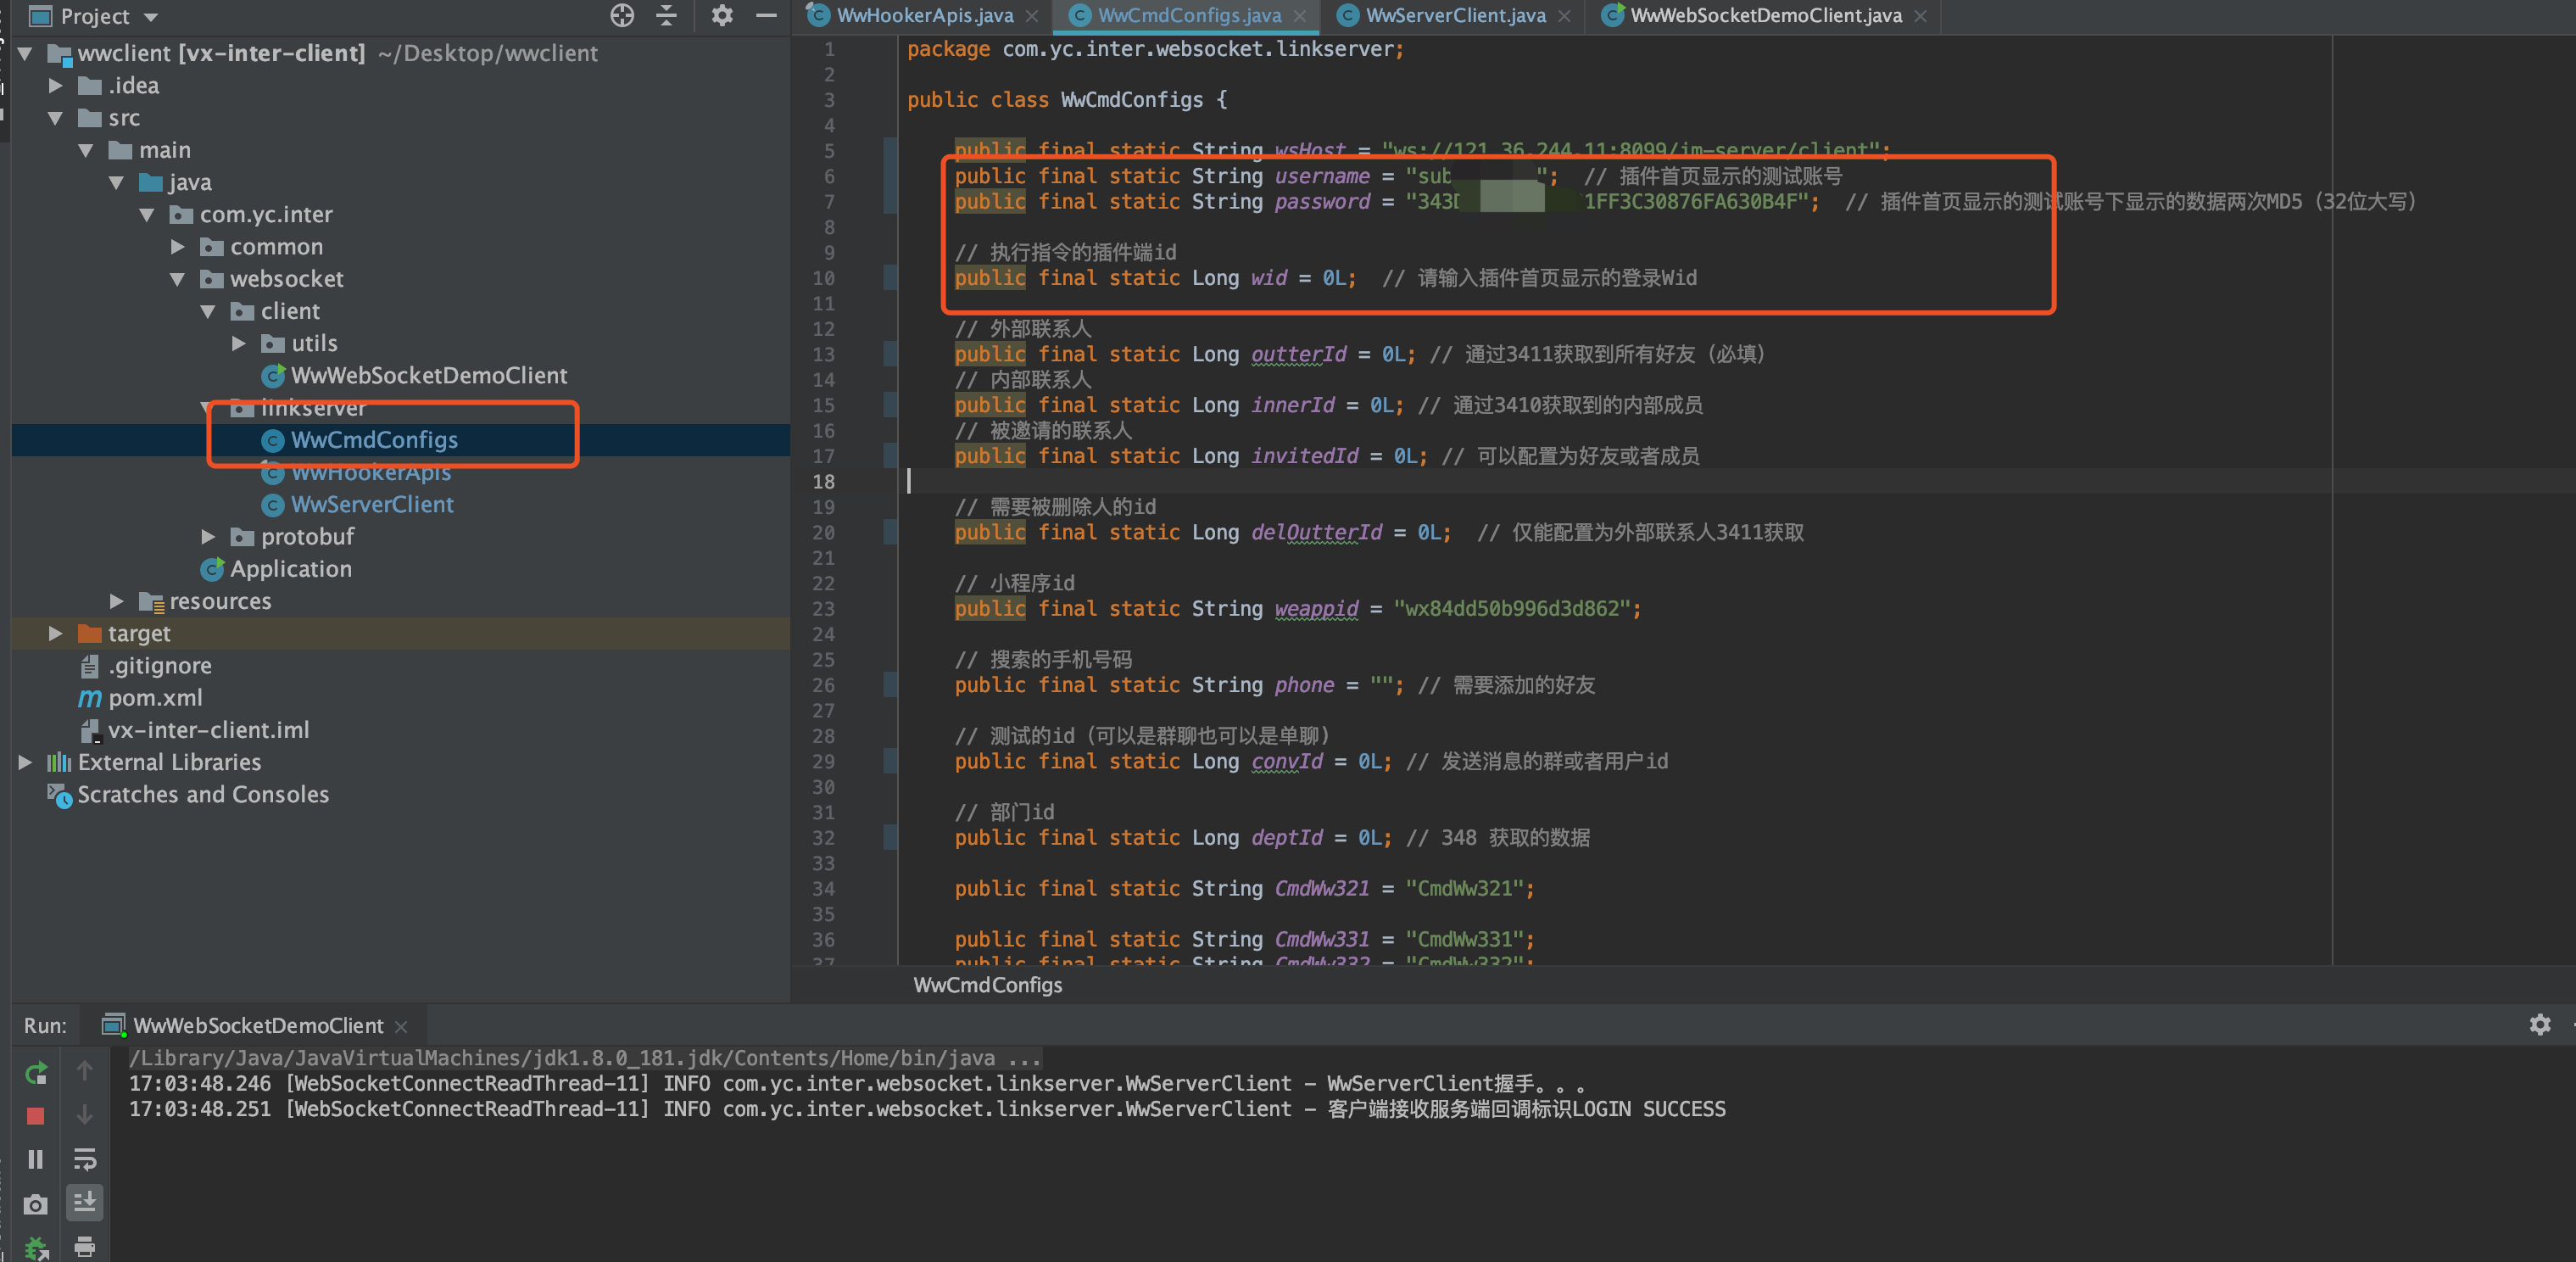Collapse the main folder

[x=87, y=150]
